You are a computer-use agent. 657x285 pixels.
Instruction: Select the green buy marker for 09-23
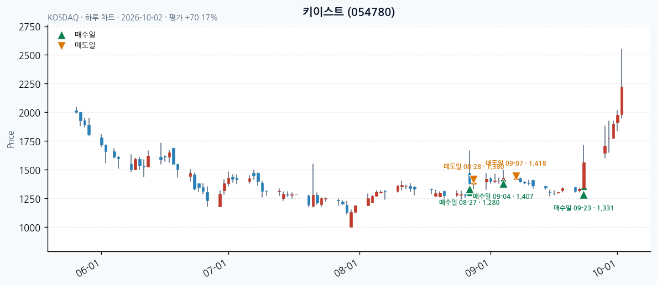[x=583, y=195]
